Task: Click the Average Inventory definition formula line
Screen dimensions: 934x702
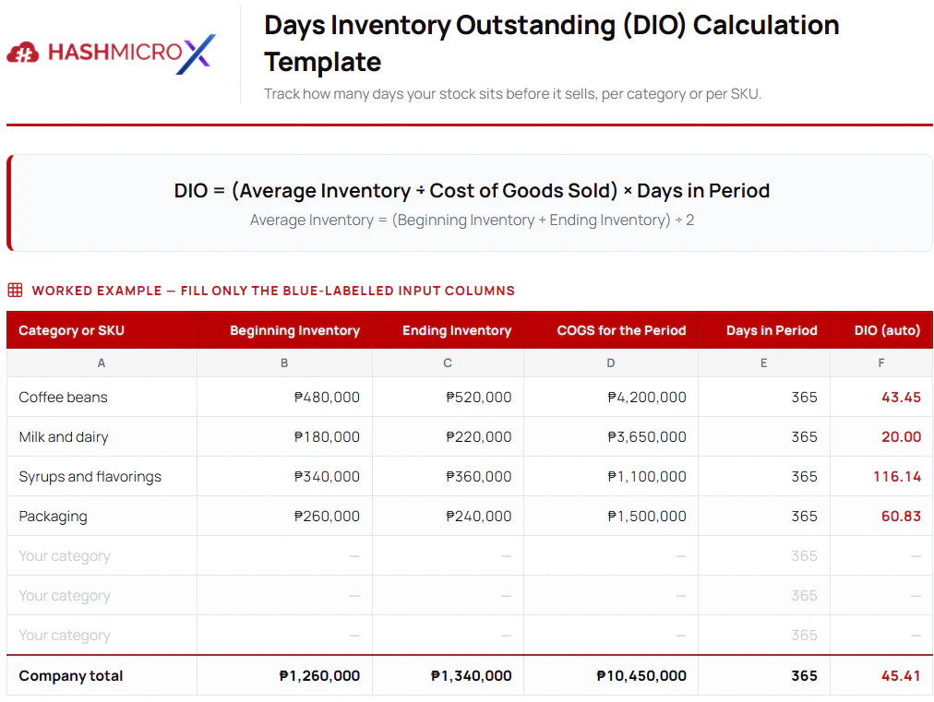Action: [472, 220]
